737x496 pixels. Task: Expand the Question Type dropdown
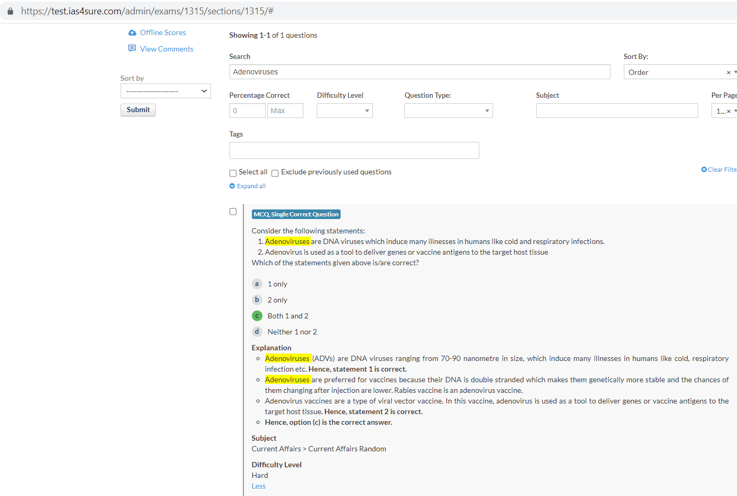[x=448, y=111]
